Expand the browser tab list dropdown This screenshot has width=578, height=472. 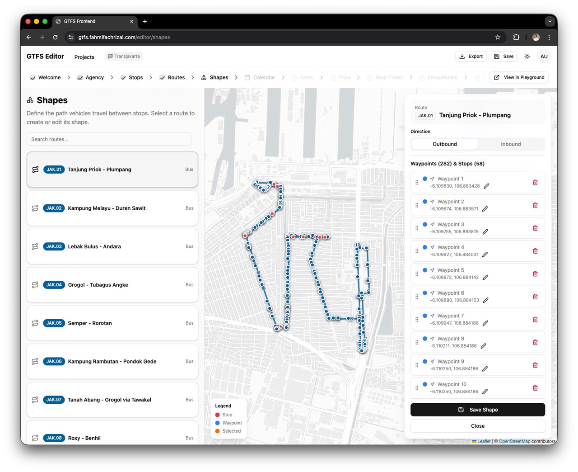pos(550,21)
